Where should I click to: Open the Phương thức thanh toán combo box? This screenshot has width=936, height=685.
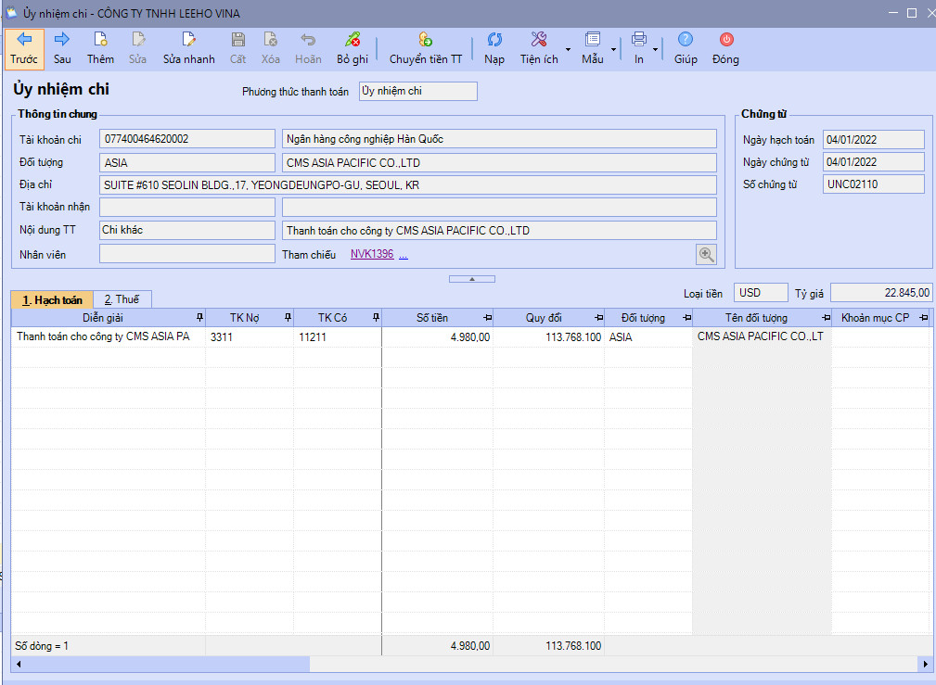tap(417, 91)
